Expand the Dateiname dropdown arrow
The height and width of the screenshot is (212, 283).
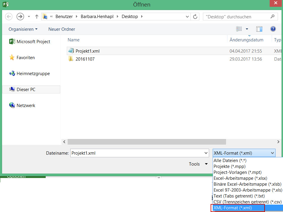coord(206,153)
